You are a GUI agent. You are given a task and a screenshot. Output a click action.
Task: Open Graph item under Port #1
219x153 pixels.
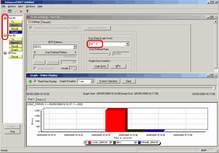tap(15, 32)
